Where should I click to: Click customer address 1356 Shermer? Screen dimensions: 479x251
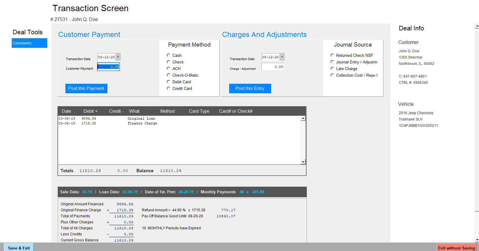coord(410,57)
